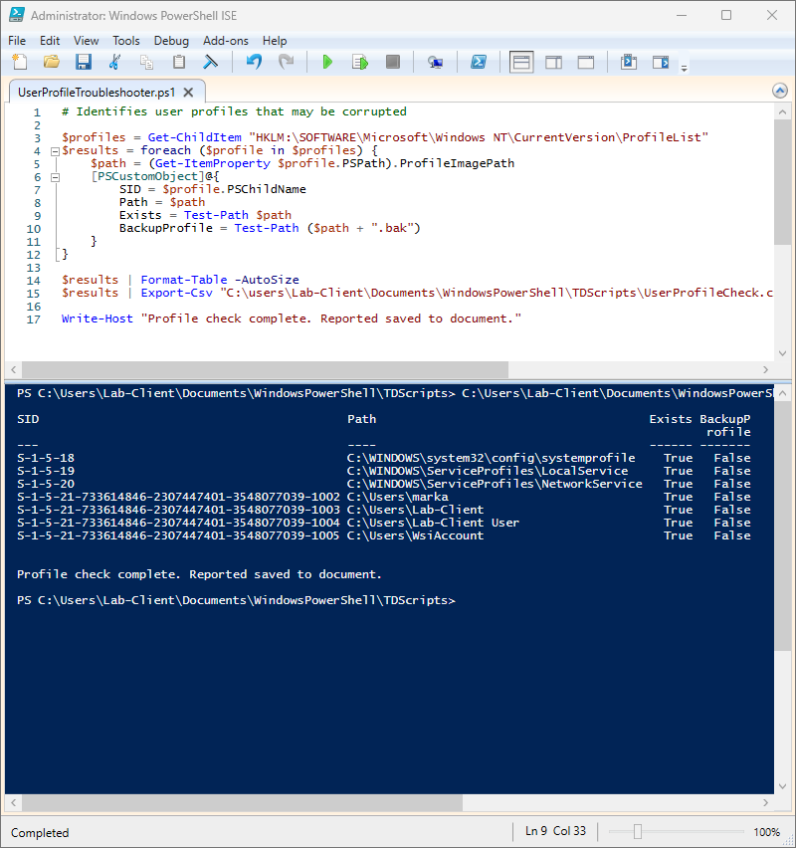
Task: Launch PowerShell.exe from the toolbar icon
Action: pos(479,61)
